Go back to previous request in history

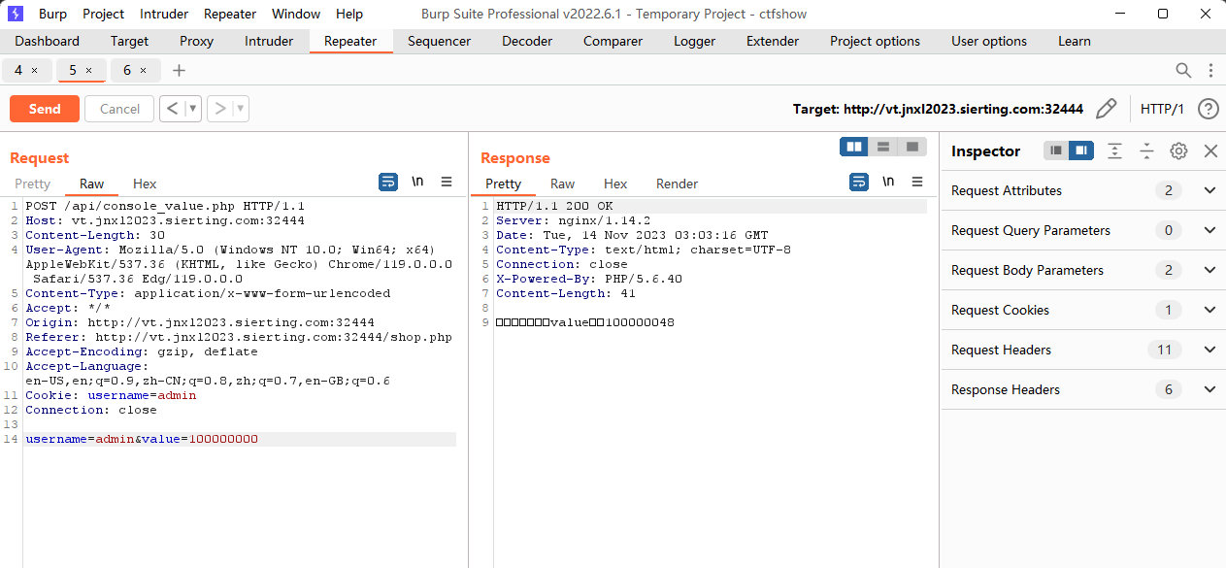171,109
